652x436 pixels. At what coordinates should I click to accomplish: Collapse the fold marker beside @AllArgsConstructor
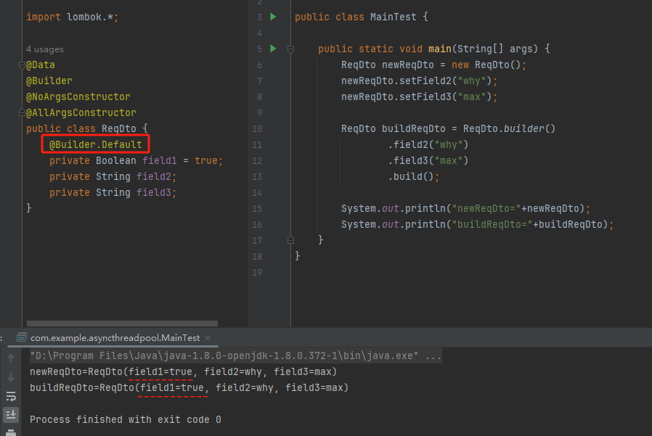tap(22, 112)
